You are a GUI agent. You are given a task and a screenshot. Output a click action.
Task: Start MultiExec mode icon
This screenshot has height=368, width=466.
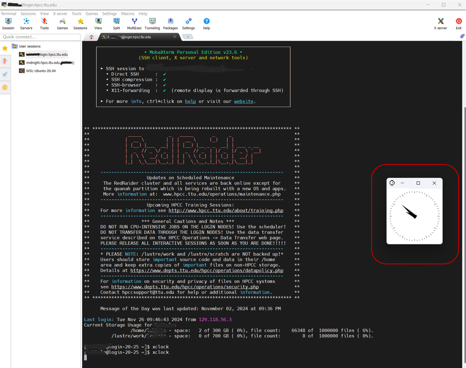[x=134, y=24]
